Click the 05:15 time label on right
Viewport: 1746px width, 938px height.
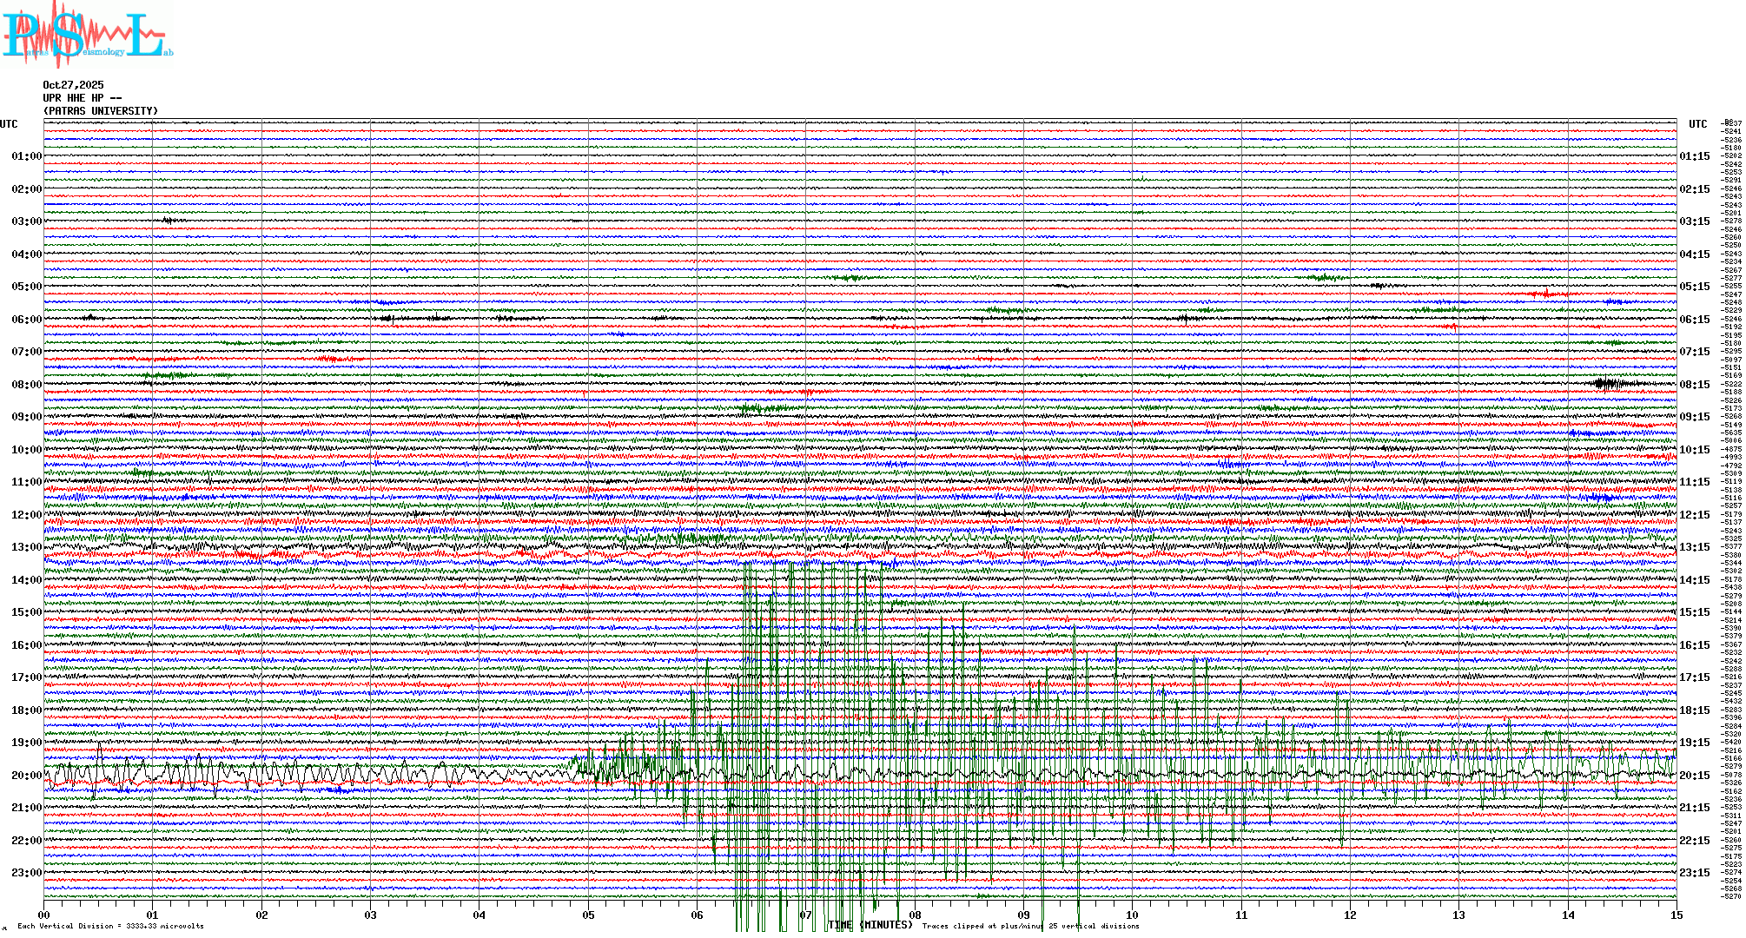point(1694,287)
